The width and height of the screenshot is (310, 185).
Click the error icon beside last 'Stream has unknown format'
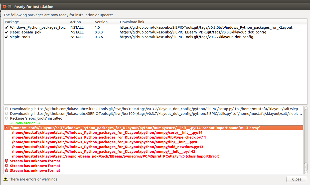click(6, 170)
